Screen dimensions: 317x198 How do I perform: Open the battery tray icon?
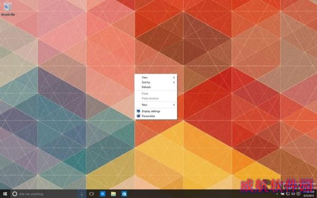283,194
